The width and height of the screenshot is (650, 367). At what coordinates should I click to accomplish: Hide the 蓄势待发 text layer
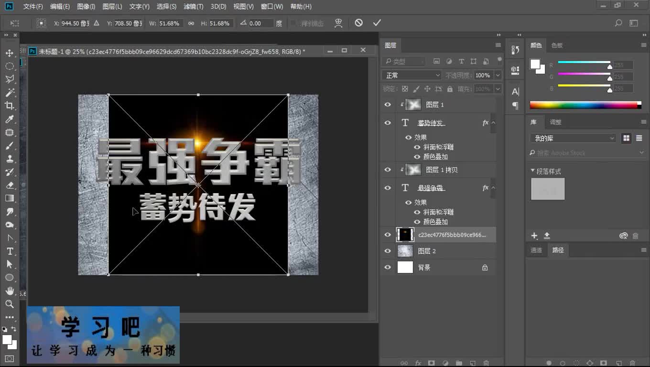(388, 122)
